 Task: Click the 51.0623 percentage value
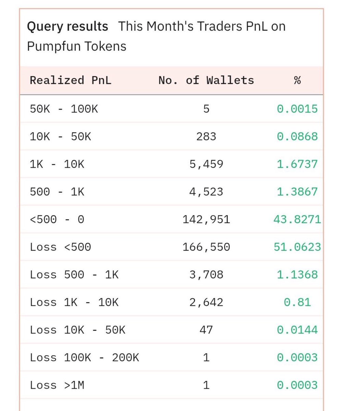pyautogui.click(x=297, y=247)
